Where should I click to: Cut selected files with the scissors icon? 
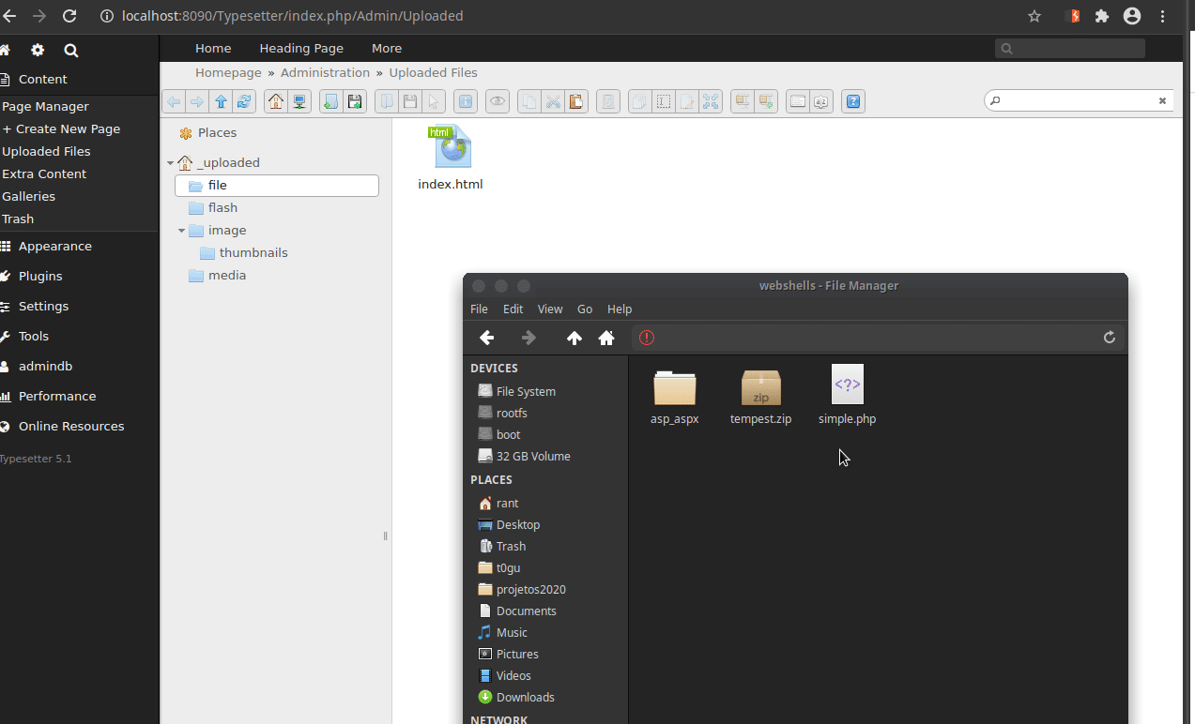point(552,101)
